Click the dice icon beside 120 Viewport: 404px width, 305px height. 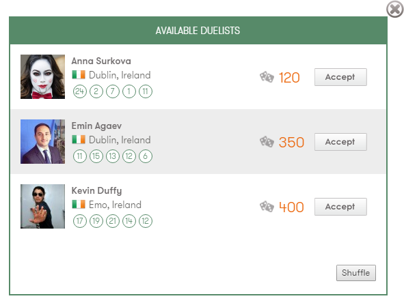coord(267,77)
